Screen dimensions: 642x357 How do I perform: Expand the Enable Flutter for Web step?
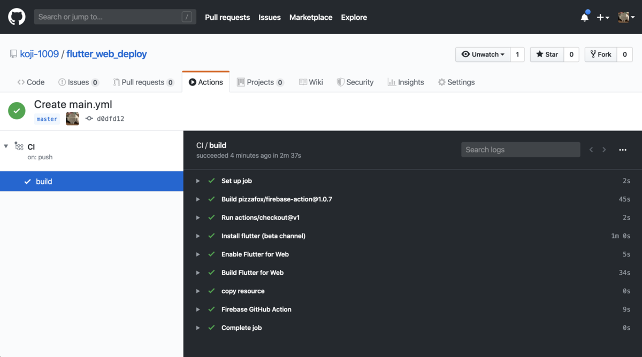(x=198, y=254)
